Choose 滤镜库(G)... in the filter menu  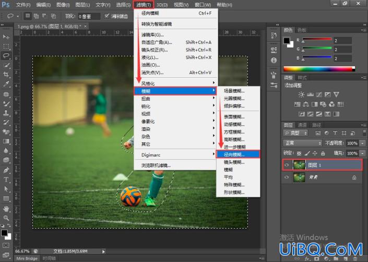(175, 35)
